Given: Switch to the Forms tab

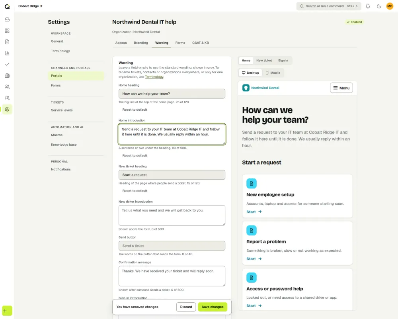Looking at the screenshot, I should [x=180, y=43].
